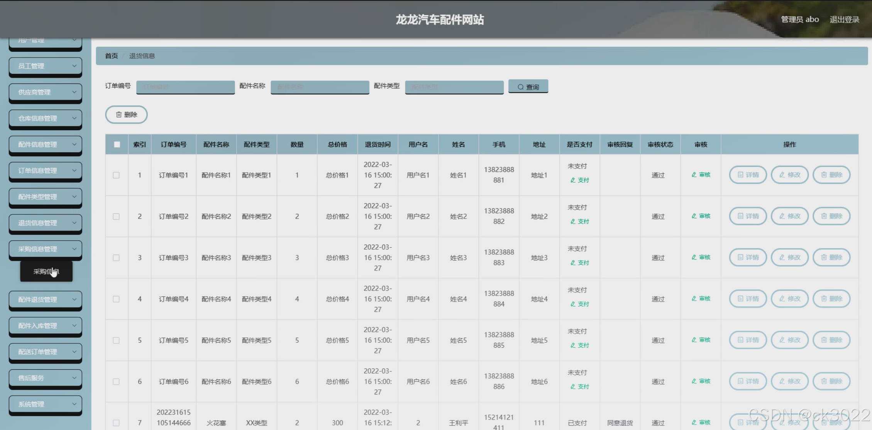Open 采购信息 submenu item
The width and height of the screenshot is (872, 430).
(x=46, y=272)
